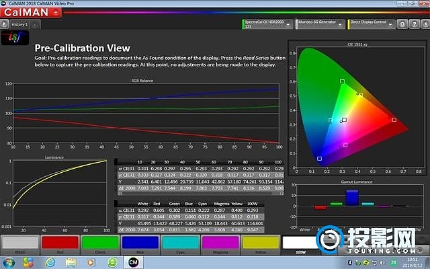Click the ISF logo icon

pyautogui.click(x=11, y=40)
